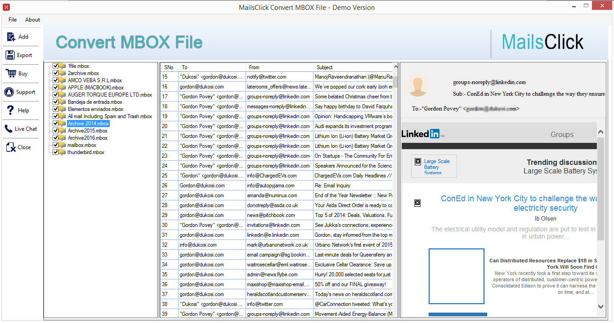Image resolution: width=614 pixels, height=323 pixels.
Task: Toggle All mail Including Spam checkbox
Action: tap(56, 116)
